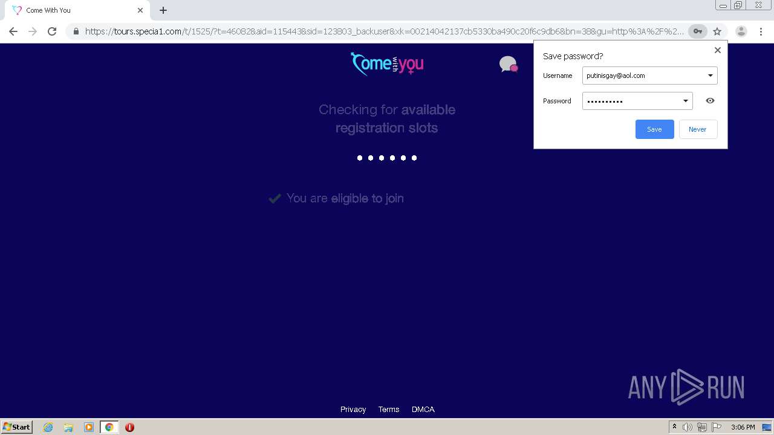This screenshot has width=774, height=435.
Task: Close the Save password popup
Action: 718,50
